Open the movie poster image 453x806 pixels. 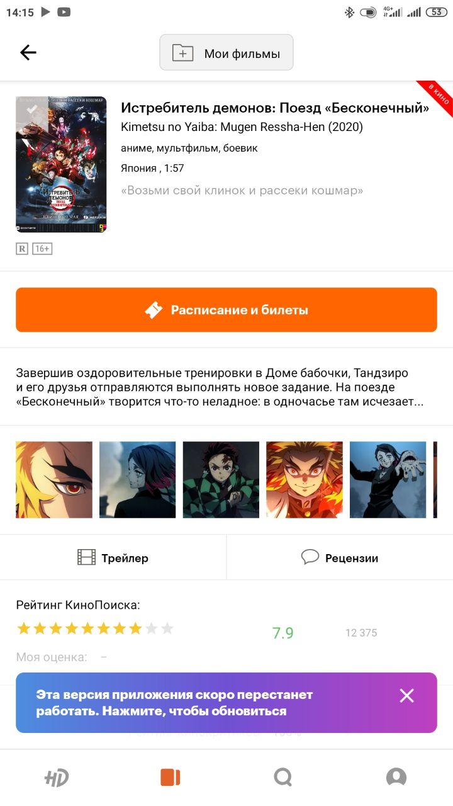click(61, 164)
